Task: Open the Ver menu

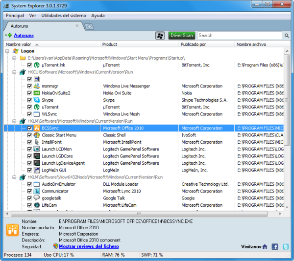Action: click(32, 16)
